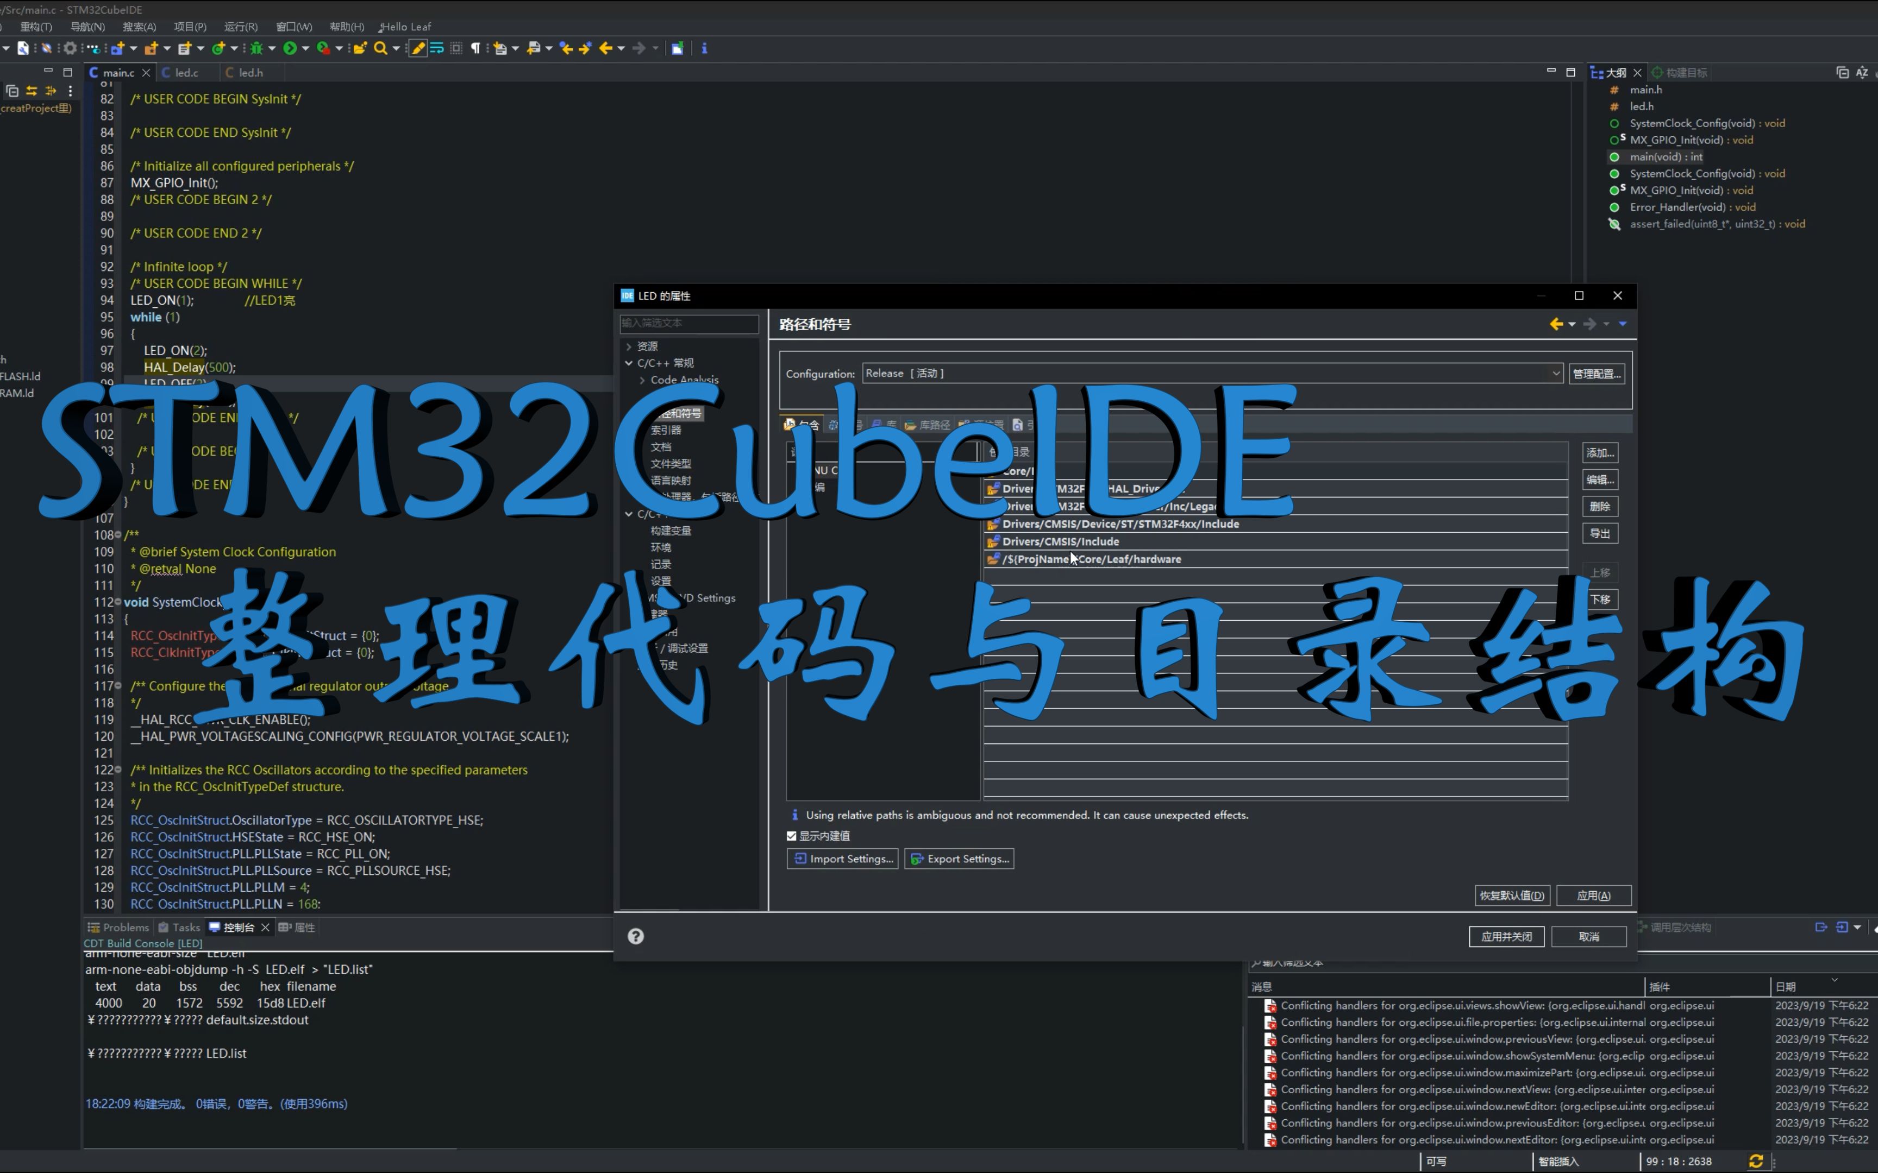The width and height of the screenshot is (1878, 1173).
Task: Click the pin editor toolbar icon
Action: 677,48
